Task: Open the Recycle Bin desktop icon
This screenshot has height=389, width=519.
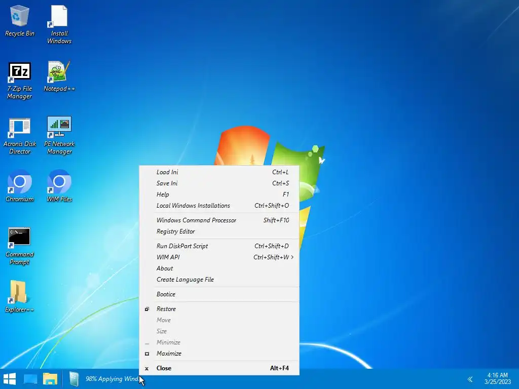Action: [20, 20]
